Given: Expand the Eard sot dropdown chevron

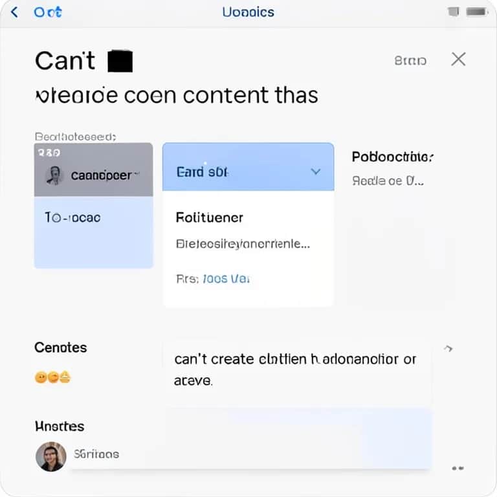Looking at the screenshot, I should coord(315,171).
